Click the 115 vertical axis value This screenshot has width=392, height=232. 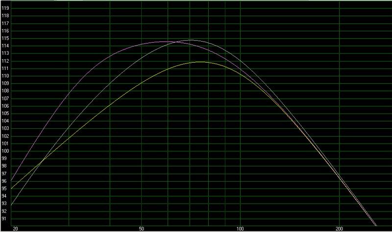pos(5,39)
